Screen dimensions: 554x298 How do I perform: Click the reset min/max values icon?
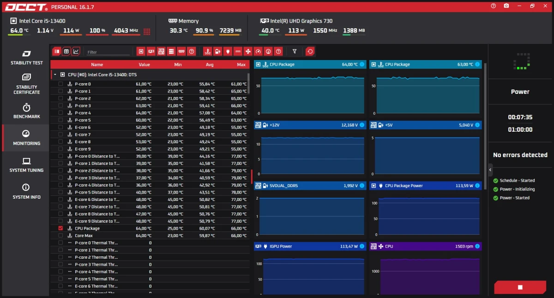coord(310,51)
